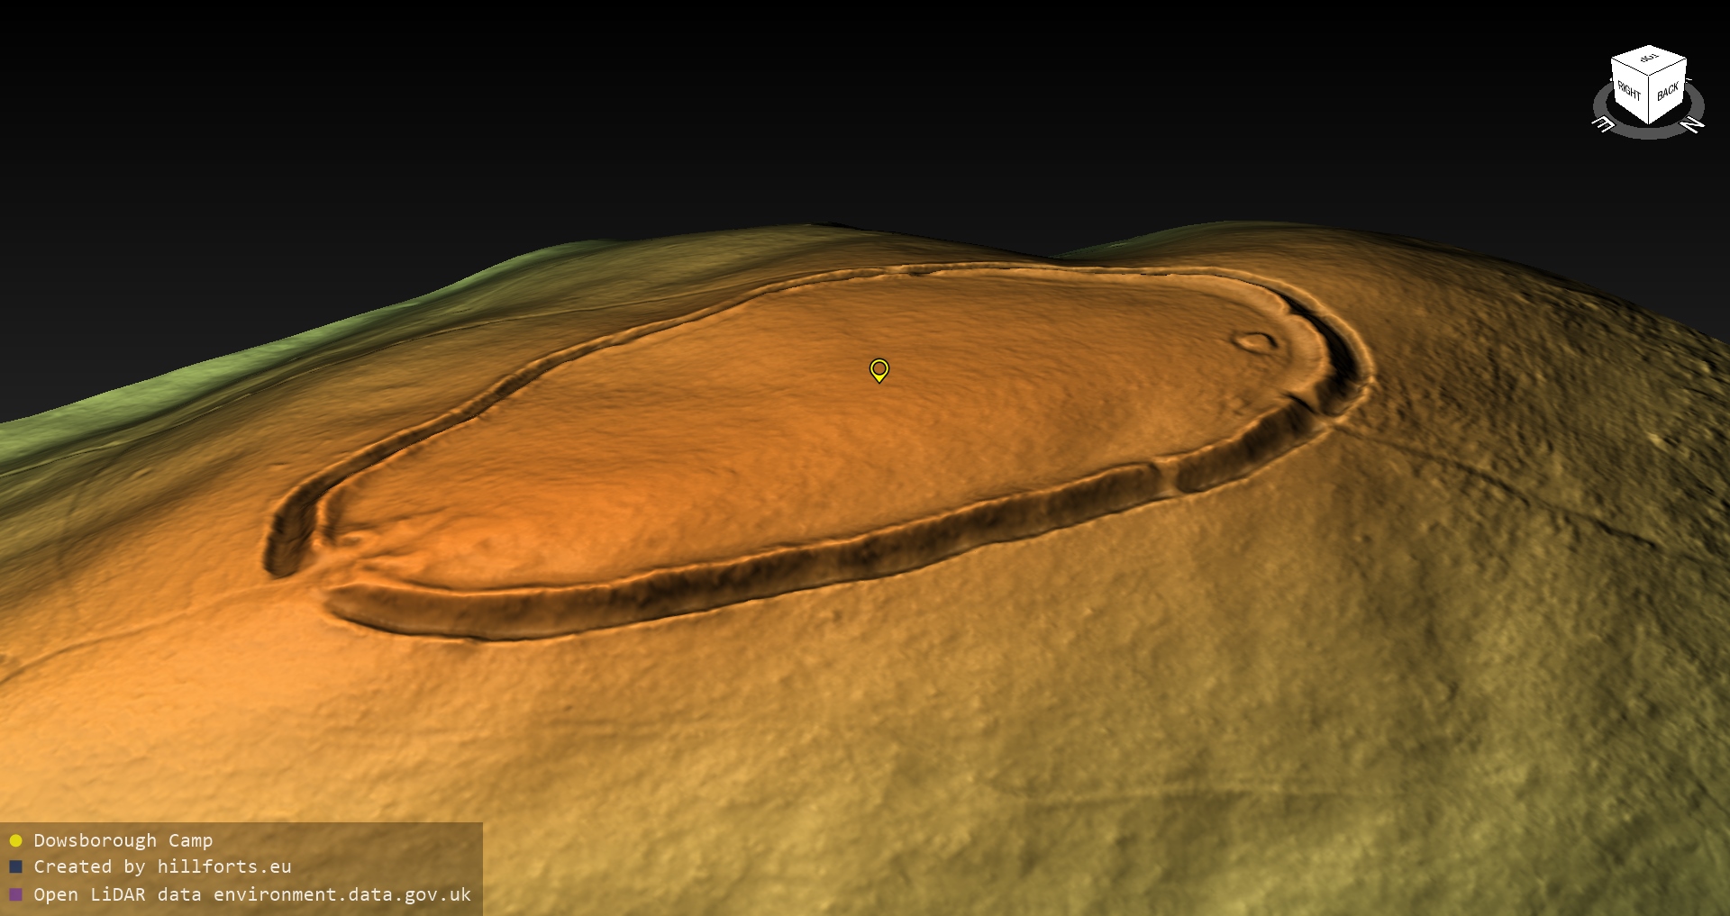1730x916 pixels.
Task: Open the environment.data.gov.uk LiDAR data link
Action: (252, 894)
